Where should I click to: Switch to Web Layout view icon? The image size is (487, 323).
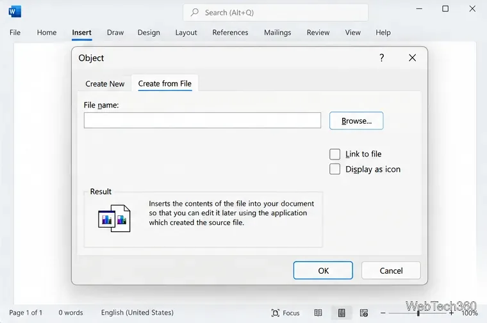click(364, 313)
